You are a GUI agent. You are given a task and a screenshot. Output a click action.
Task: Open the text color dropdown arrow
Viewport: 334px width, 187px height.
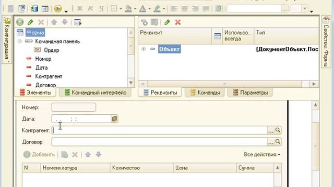click(149, 9)
